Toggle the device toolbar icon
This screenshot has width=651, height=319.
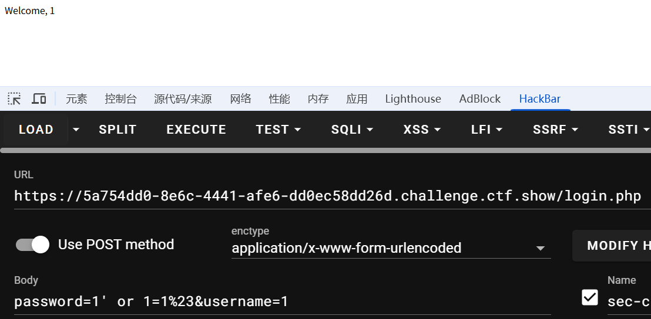pyautogui.click(x=39, y=99)
